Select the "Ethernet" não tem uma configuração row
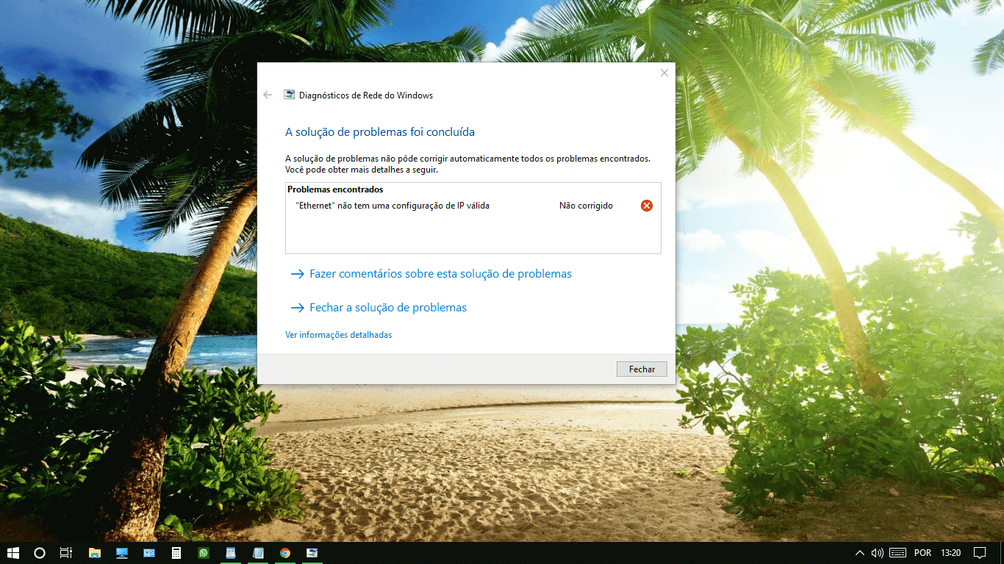Image resolution: width=1004 pixels, height=564 pixels. pos(473,206)
